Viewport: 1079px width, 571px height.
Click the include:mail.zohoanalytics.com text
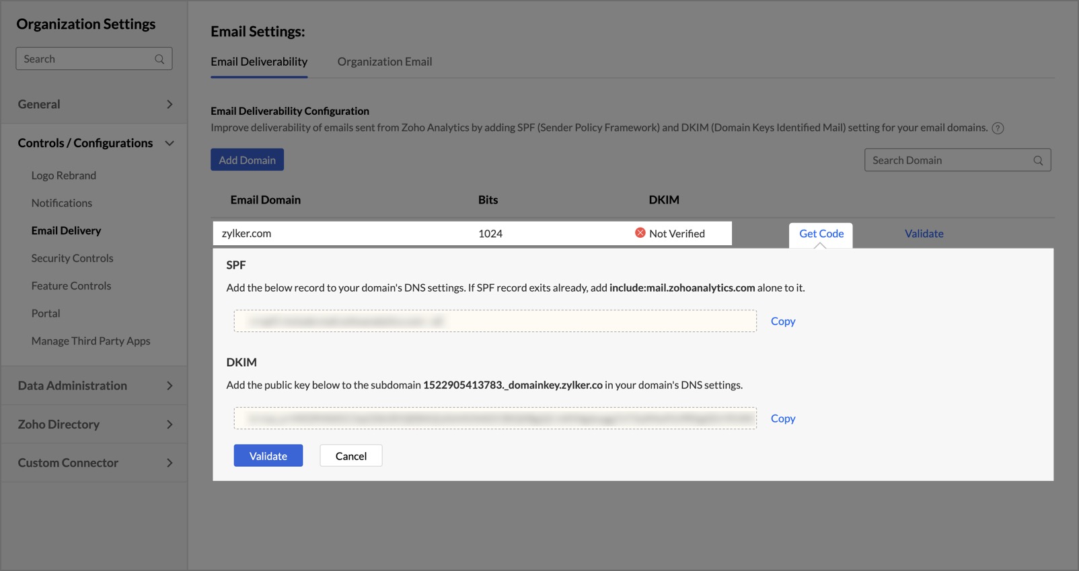pos(682,288)
